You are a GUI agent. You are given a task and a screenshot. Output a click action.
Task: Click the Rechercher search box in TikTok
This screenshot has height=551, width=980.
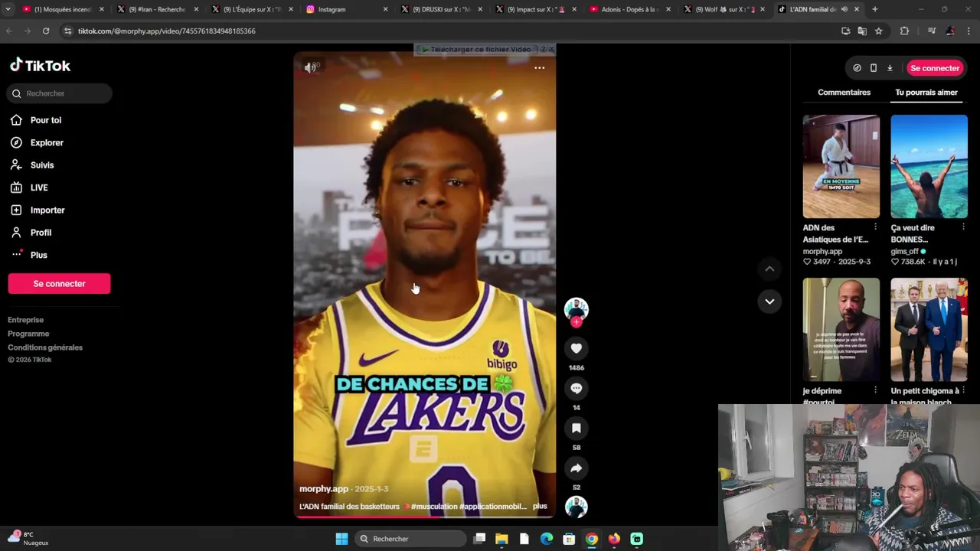click(x=60, y=93)
